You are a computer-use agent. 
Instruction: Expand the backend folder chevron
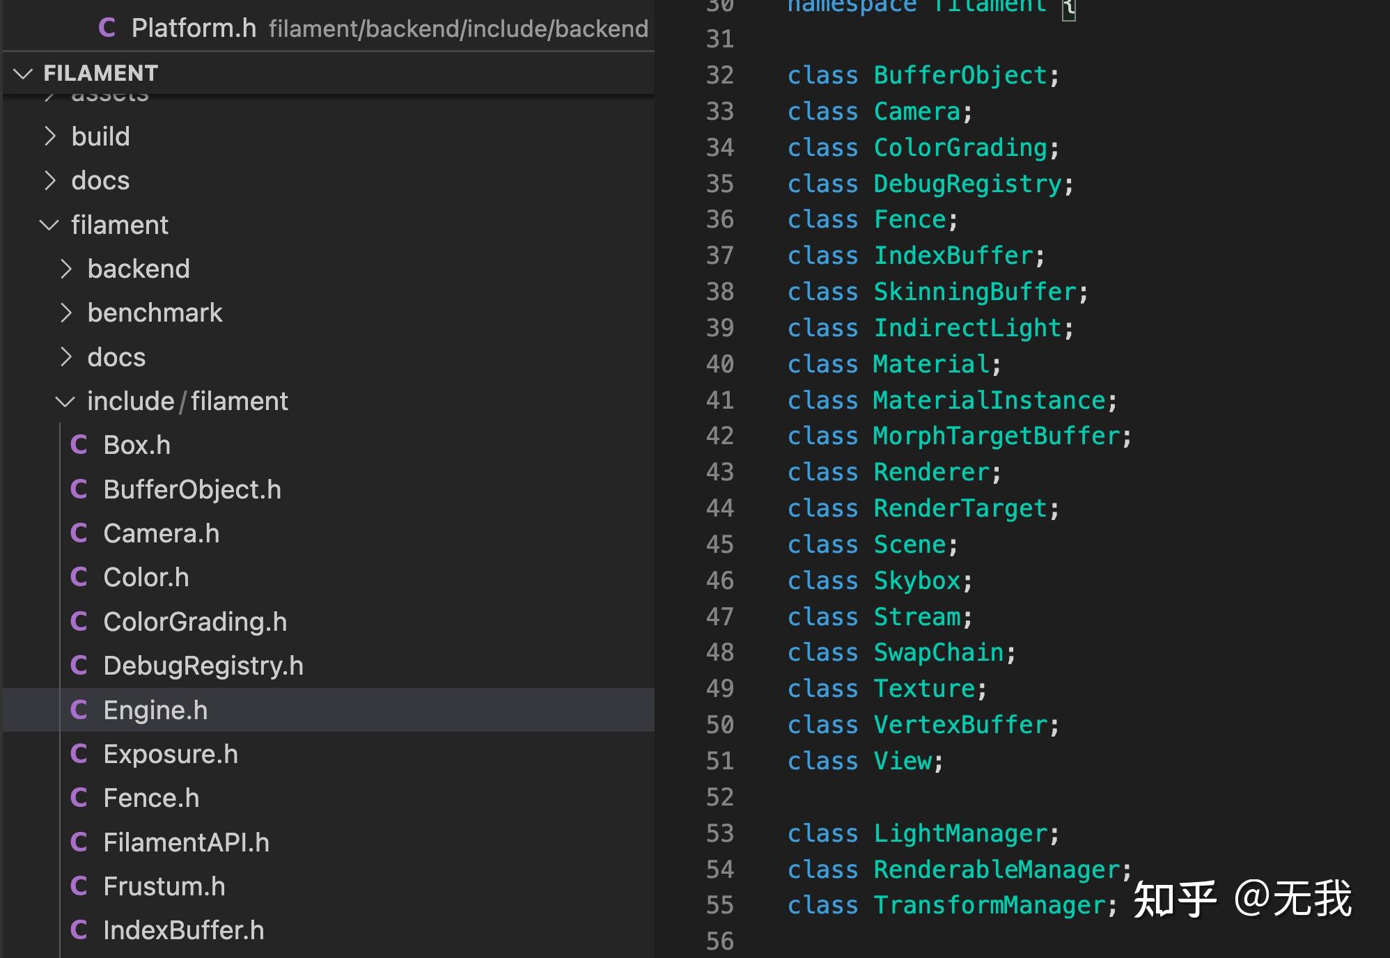(66, 269)
